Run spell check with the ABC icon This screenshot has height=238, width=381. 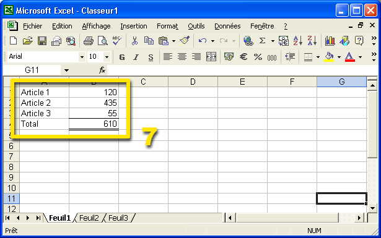tap(117, 41)
